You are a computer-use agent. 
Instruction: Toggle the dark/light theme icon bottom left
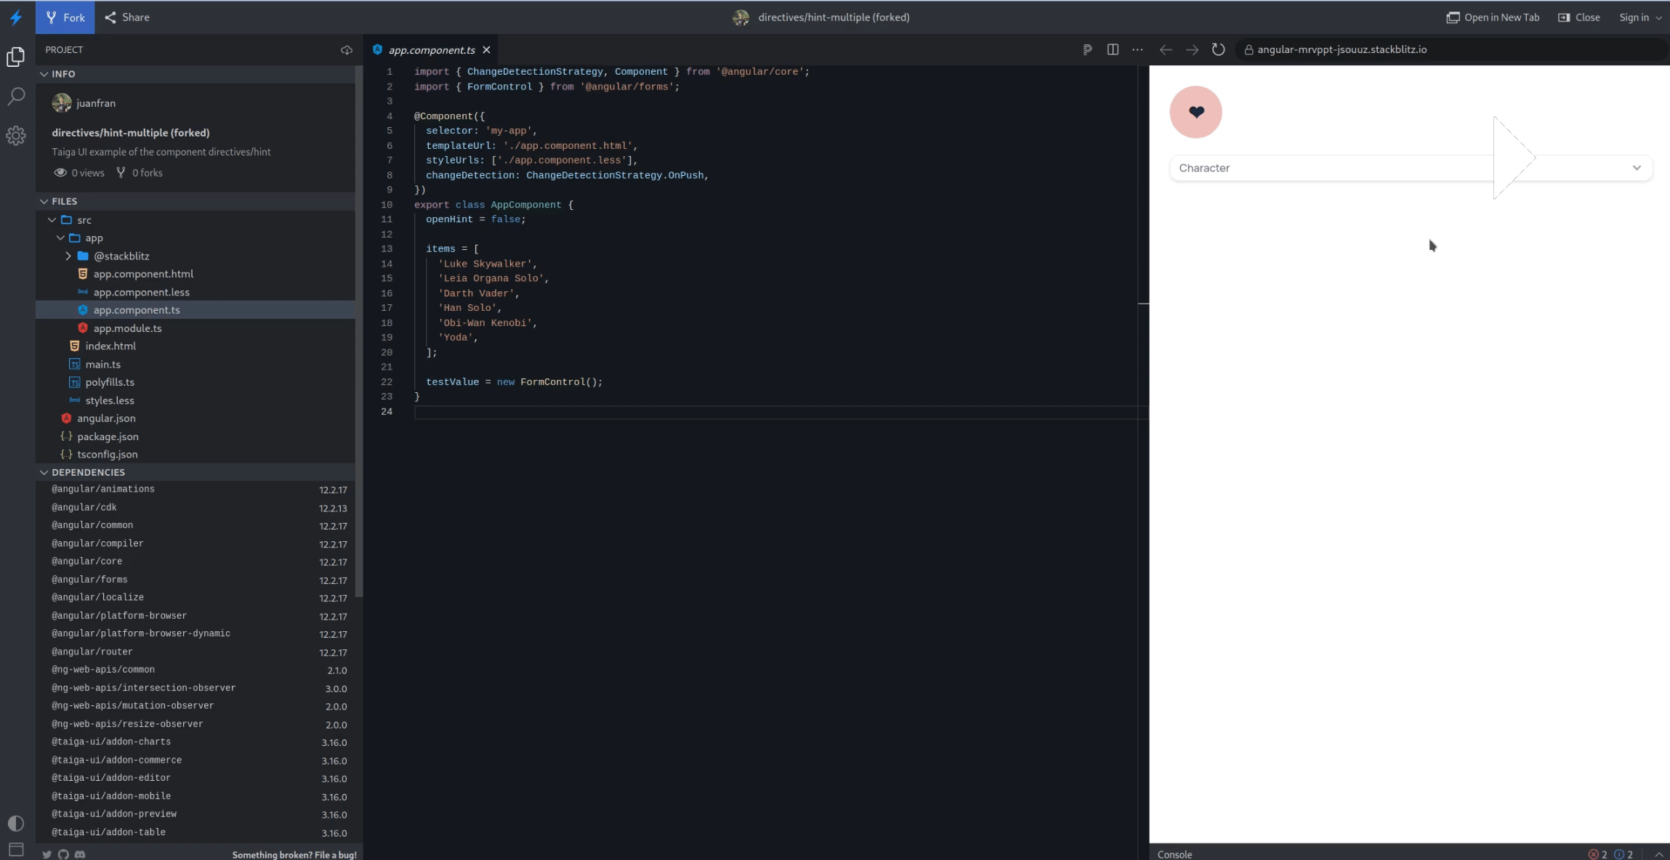pos(15,822)
